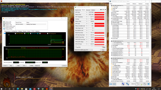Open the Validation tab in GPU-Z

(x=93, y=10)
